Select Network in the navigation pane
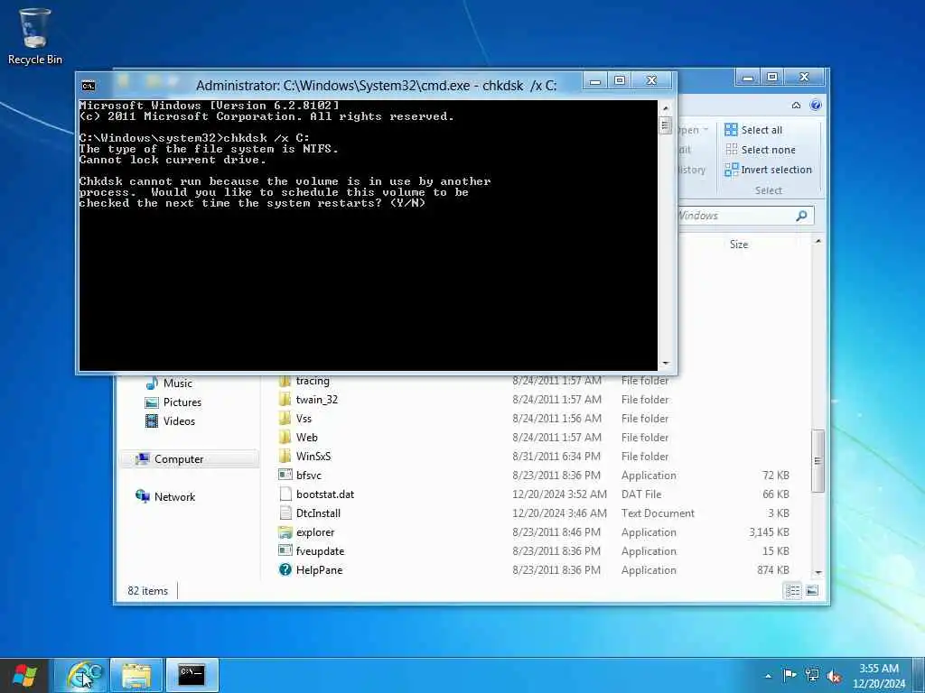925x693 pixels. pos(165,497)
